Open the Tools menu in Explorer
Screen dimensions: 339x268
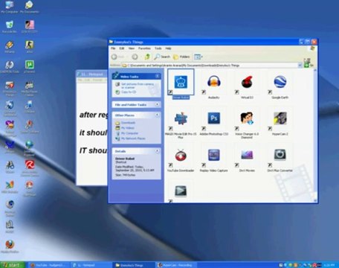point(158,48)
